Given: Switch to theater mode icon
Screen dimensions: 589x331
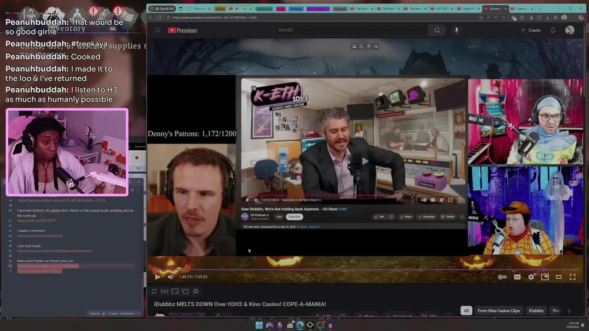Looking at the screenshot, I should coord(559,277).
